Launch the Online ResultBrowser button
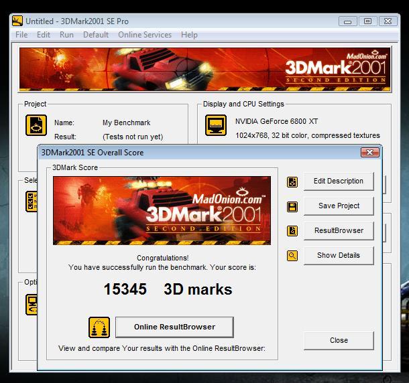Image resolution: width=409 pixels, height=383 pixels. 174,327
